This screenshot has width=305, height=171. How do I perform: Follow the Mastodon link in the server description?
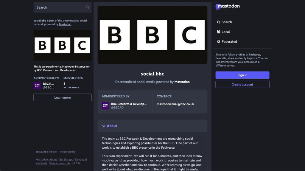click(65, 24)
